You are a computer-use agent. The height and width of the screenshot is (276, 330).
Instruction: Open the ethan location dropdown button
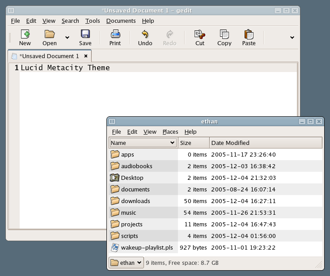tap(126, 263)
